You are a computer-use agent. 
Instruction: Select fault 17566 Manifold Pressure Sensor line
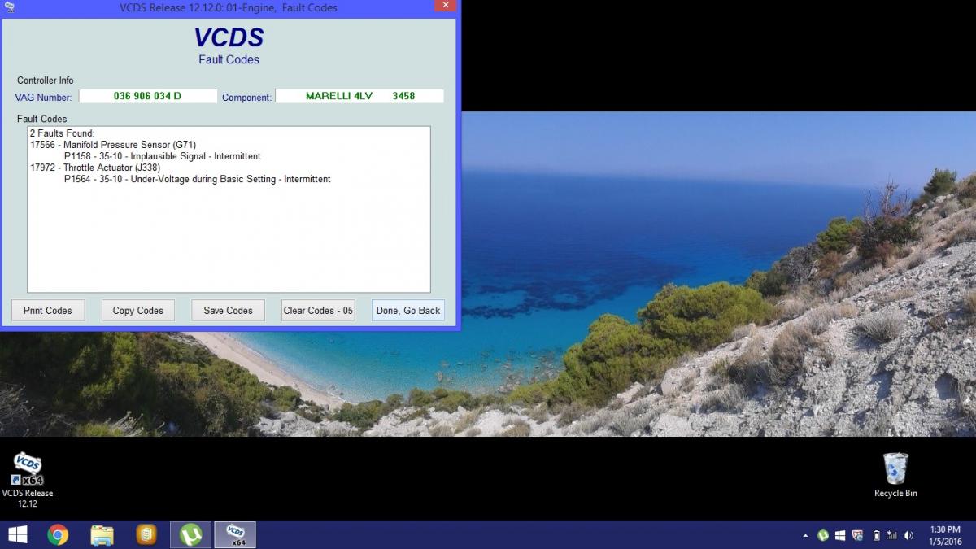click(x=113, y=145)
